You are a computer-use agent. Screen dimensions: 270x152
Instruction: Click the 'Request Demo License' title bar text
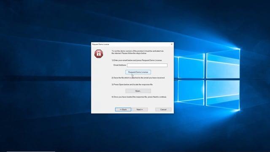tap(100, 44)
